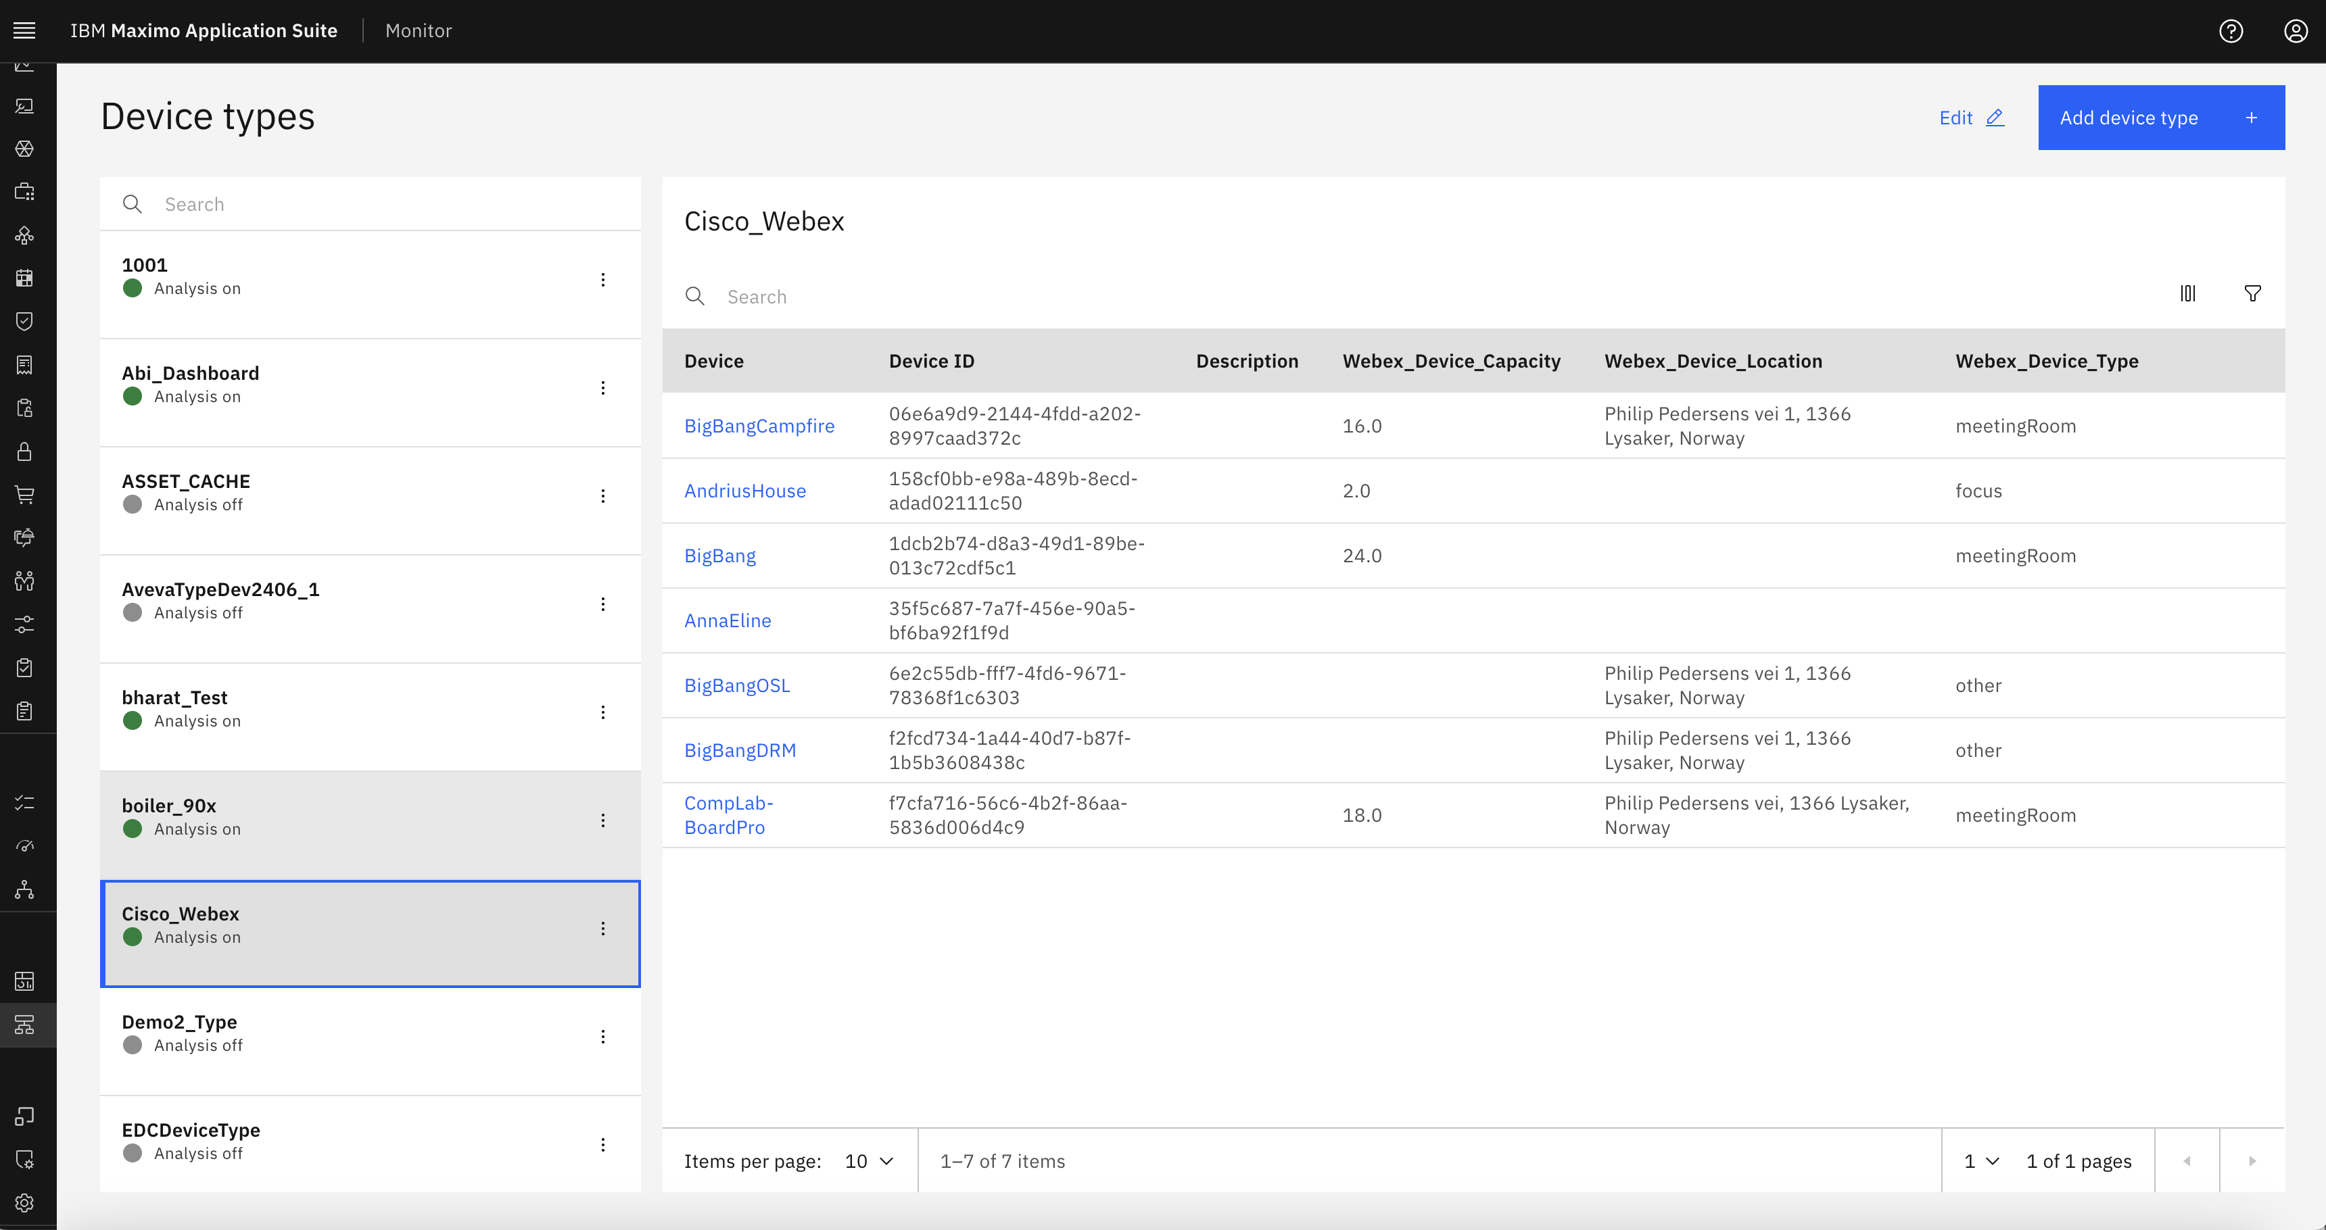The image size is (2326, 1230).
Task: Open overflow menu for Demo2_Type
Action: (603, 1037)
